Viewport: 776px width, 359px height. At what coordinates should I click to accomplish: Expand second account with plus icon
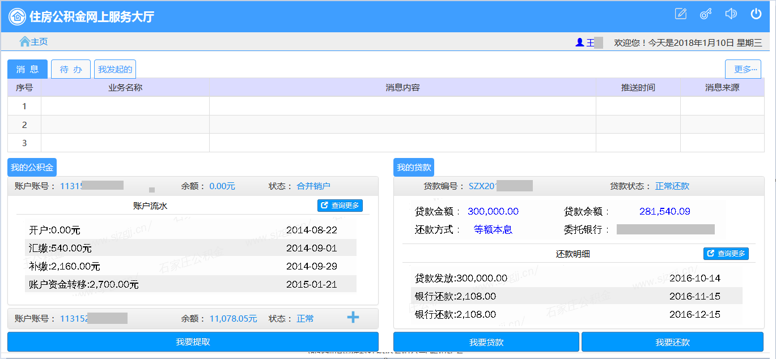353,318
